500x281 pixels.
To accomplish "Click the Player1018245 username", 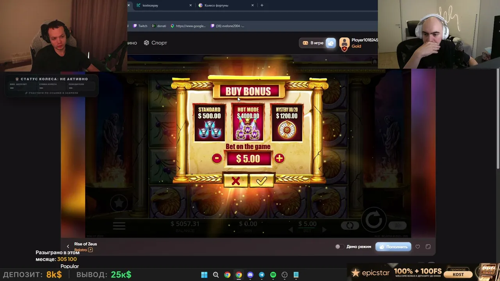I will pyautogui.click(x=364, y=40).
